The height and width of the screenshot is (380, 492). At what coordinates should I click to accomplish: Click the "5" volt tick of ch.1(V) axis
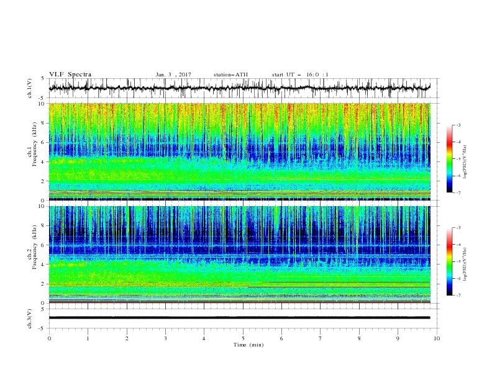pos(43,78)
